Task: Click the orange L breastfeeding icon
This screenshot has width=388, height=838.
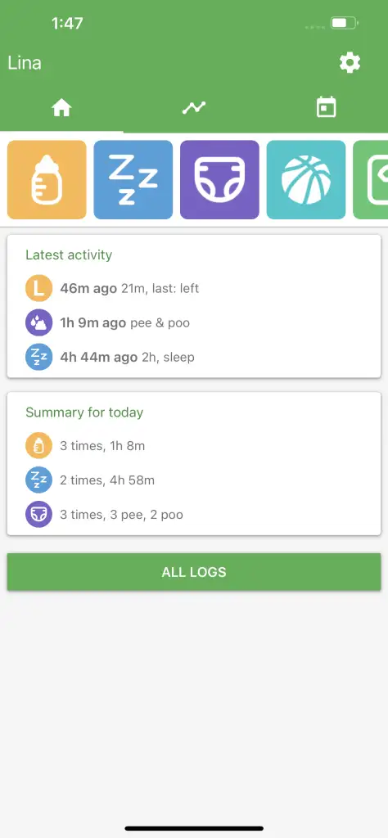Action: 38,289
